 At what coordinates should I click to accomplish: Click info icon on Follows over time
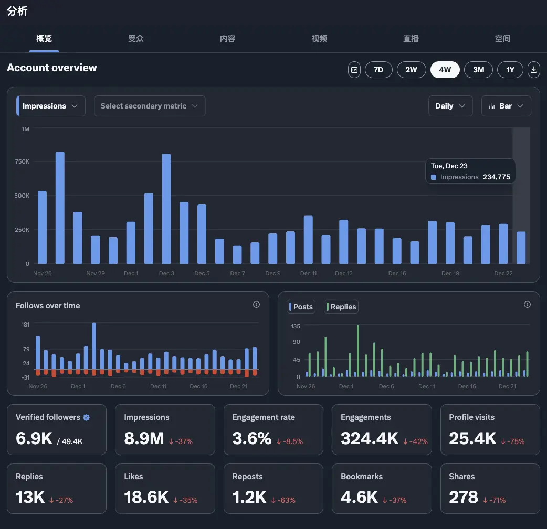pos(256,305)
